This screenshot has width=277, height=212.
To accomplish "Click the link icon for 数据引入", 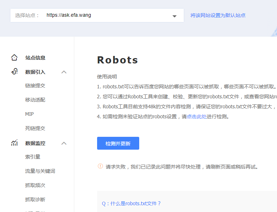I will point(14,72).
